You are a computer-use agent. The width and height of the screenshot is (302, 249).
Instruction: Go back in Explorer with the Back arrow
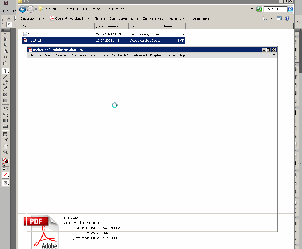(22, 9)
